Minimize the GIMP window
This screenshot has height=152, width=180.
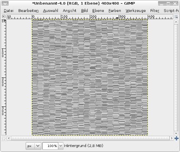coord(162,4)
